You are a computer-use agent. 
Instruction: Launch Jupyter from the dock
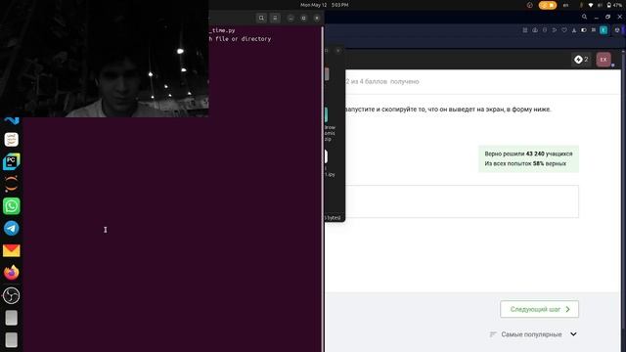point(11,184)
